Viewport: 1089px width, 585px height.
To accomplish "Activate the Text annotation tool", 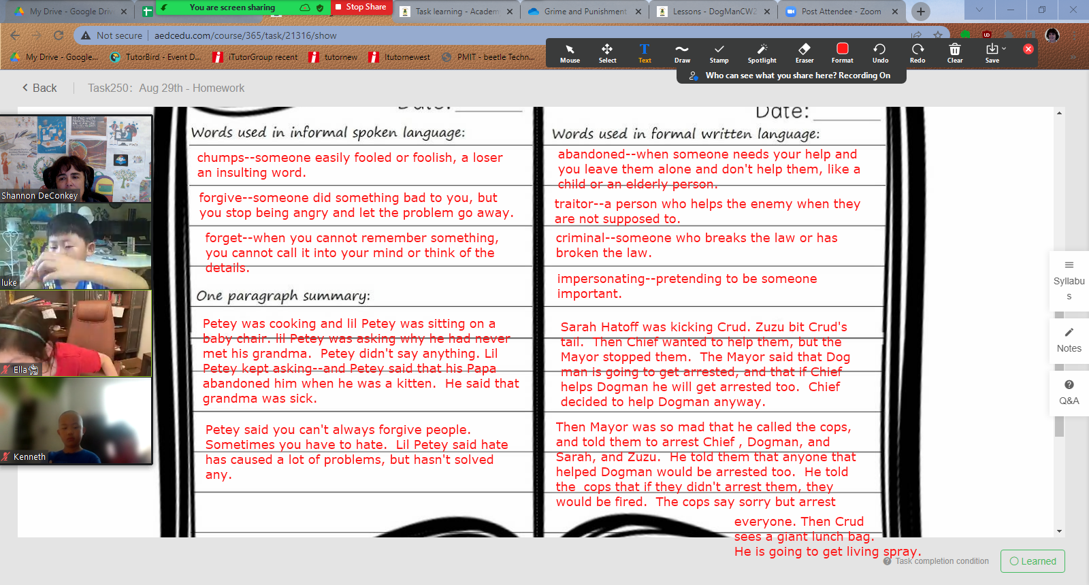I will coord(645,53).
